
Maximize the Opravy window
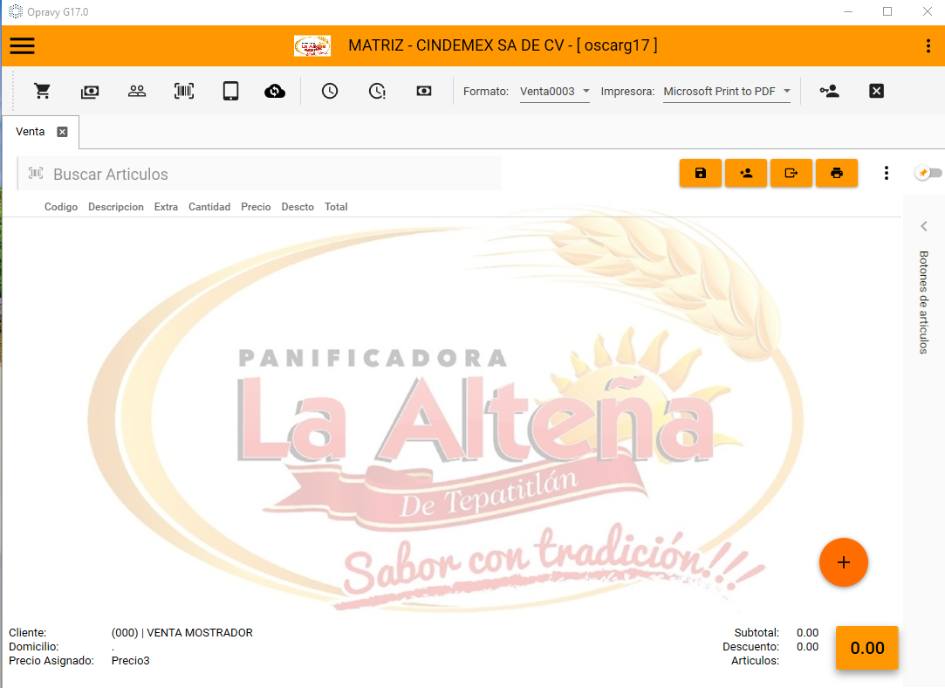887,11
